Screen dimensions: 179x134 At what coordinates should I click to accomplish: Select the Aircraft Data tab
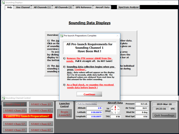103,7
